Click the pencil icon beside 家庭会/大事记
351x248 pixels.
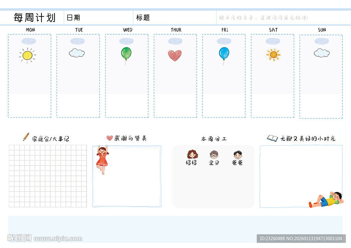26,137
